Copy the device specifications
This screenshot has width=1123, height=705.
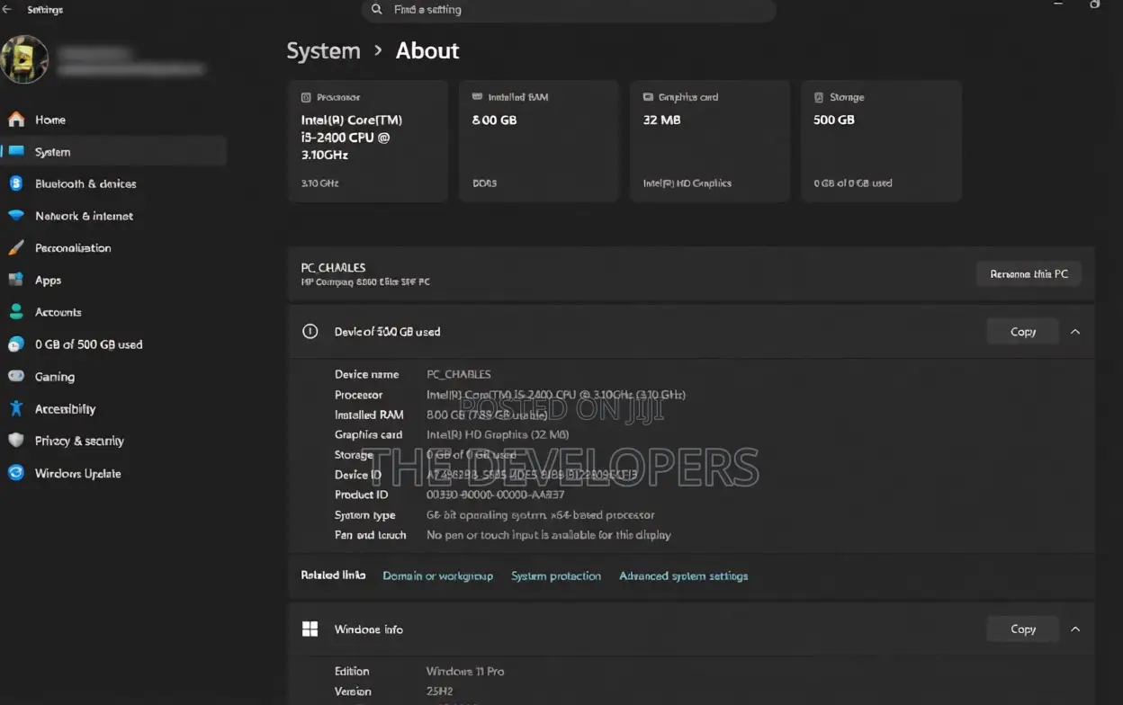1023,332
